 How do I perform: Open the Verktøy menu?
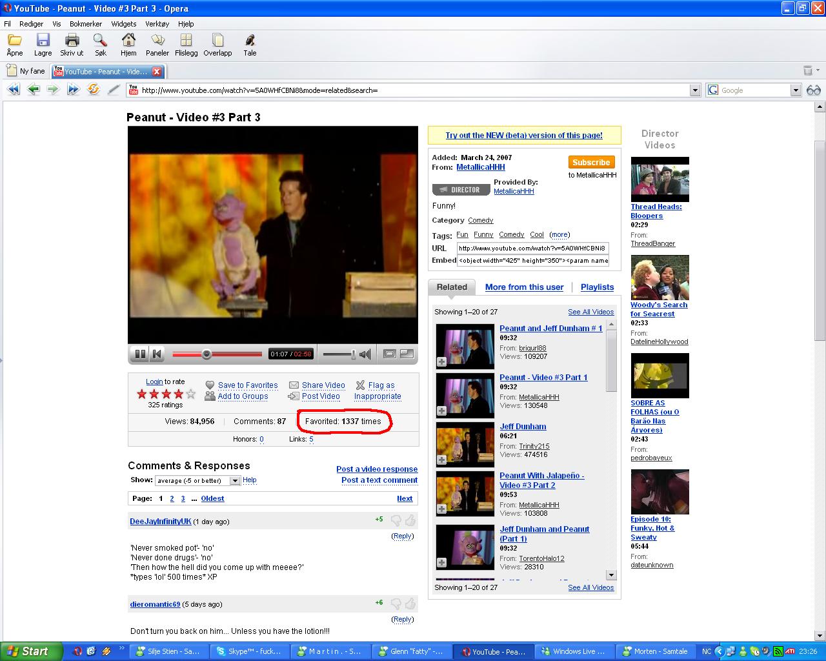[x=157, y=23]
